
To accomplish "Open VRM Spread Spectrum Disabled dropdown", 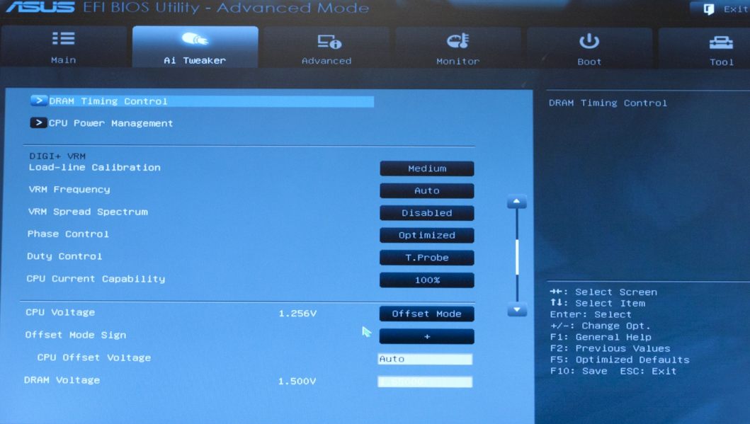I will (x=426, y=213).
